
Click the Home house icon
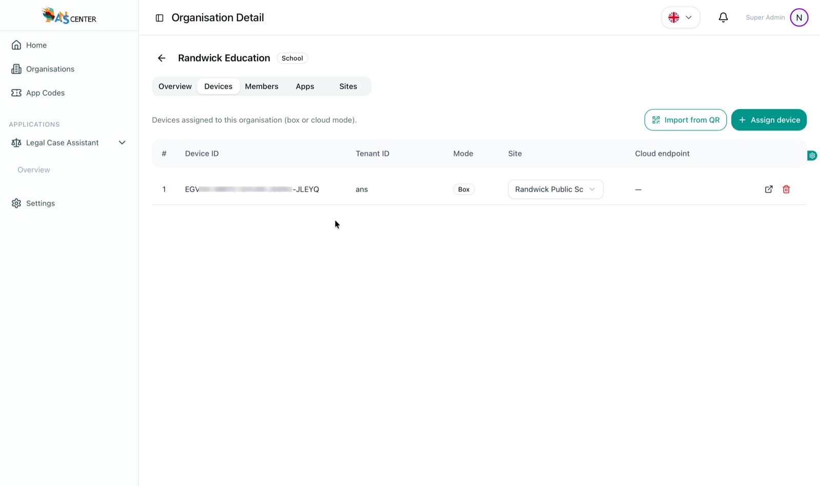coord(16,45)
